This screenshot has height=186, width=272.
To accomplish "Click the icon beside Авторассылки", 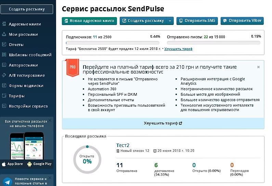I will (4, 65).
